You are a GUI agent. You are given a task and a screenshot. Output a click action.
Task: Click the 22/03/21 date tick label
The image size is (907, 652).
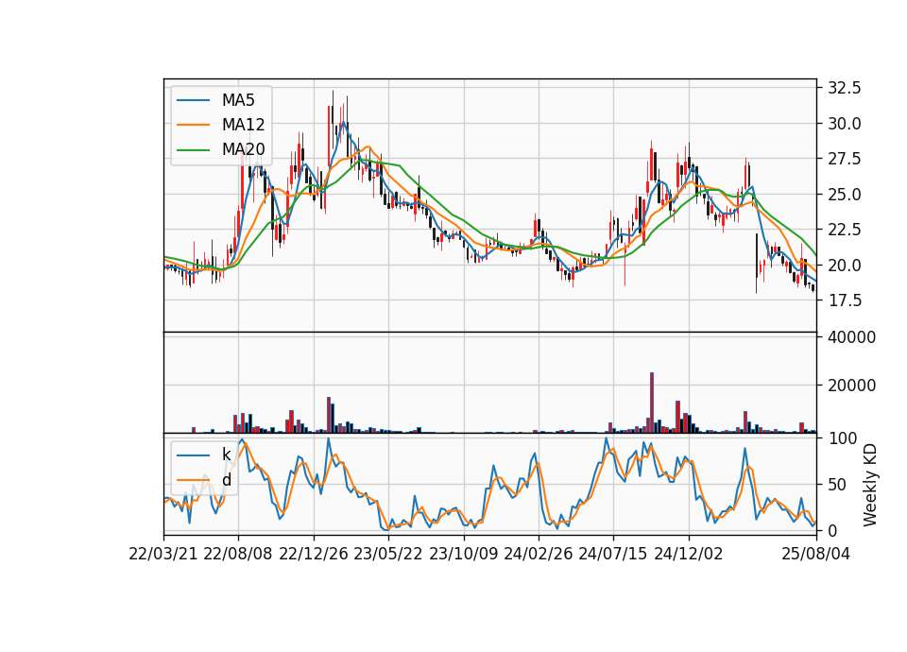point(163,554)
